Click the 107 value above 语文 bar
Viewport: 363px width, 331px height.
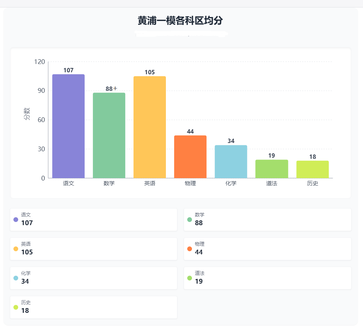point(68,70)
